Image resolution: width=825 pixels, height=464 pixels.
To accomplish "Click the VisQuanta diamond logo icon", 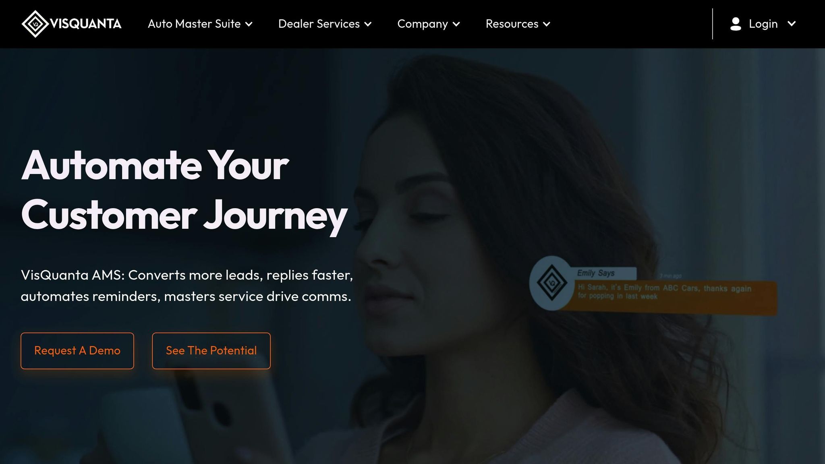I will coord(35,24).
